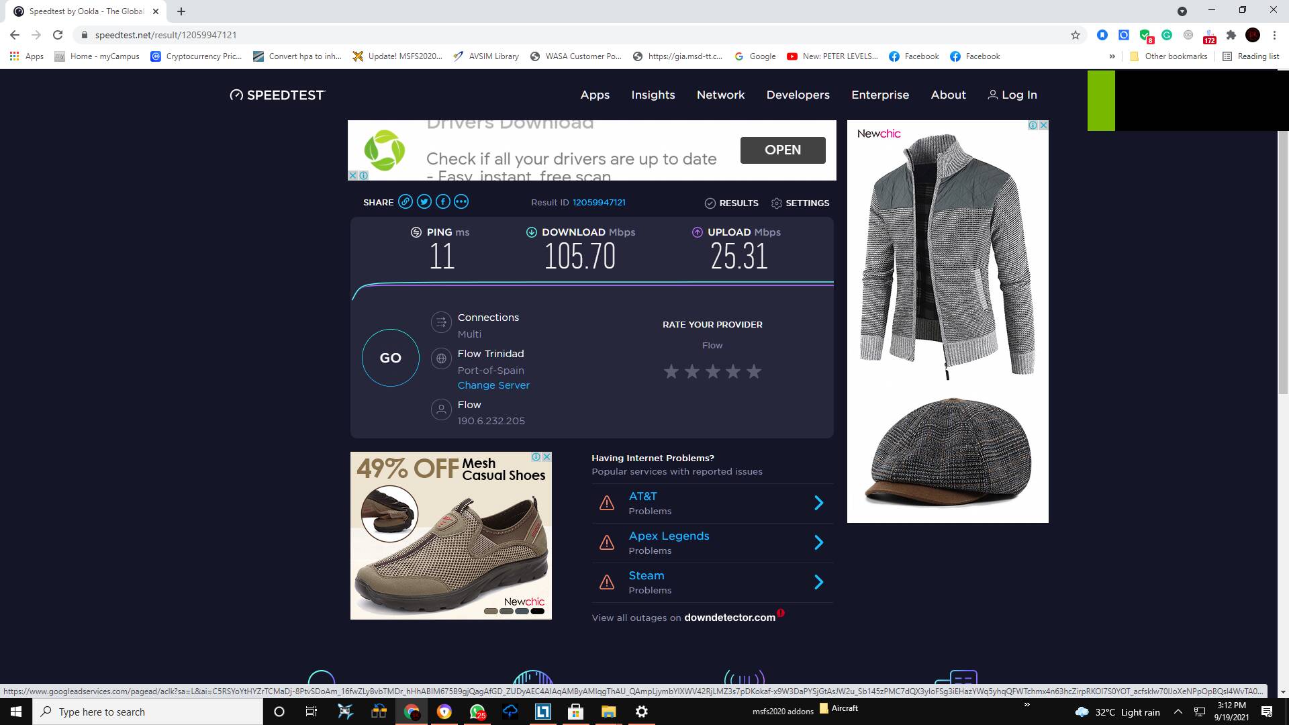Open WhatsApp on taskbar
1289x725 pixels.
pos(477,712)
